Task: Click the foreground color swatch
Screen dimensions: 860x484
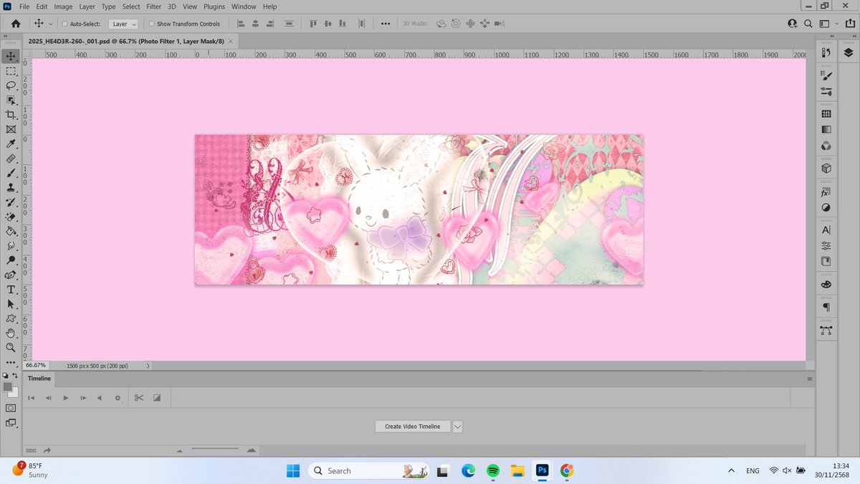Action: (x=8, y=386)
